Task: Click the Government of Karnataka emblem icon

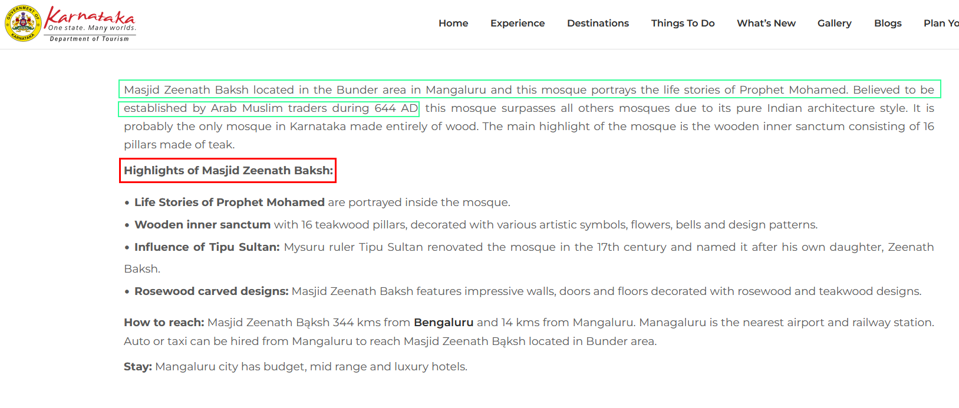Action: (23, 23)
